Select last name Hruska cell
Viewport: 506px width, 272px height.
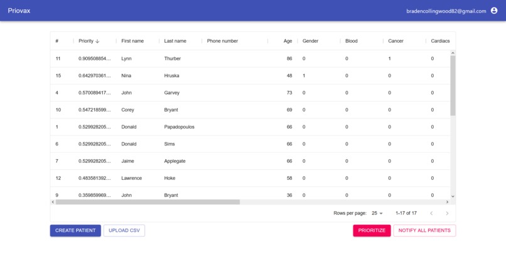point(171,76)
